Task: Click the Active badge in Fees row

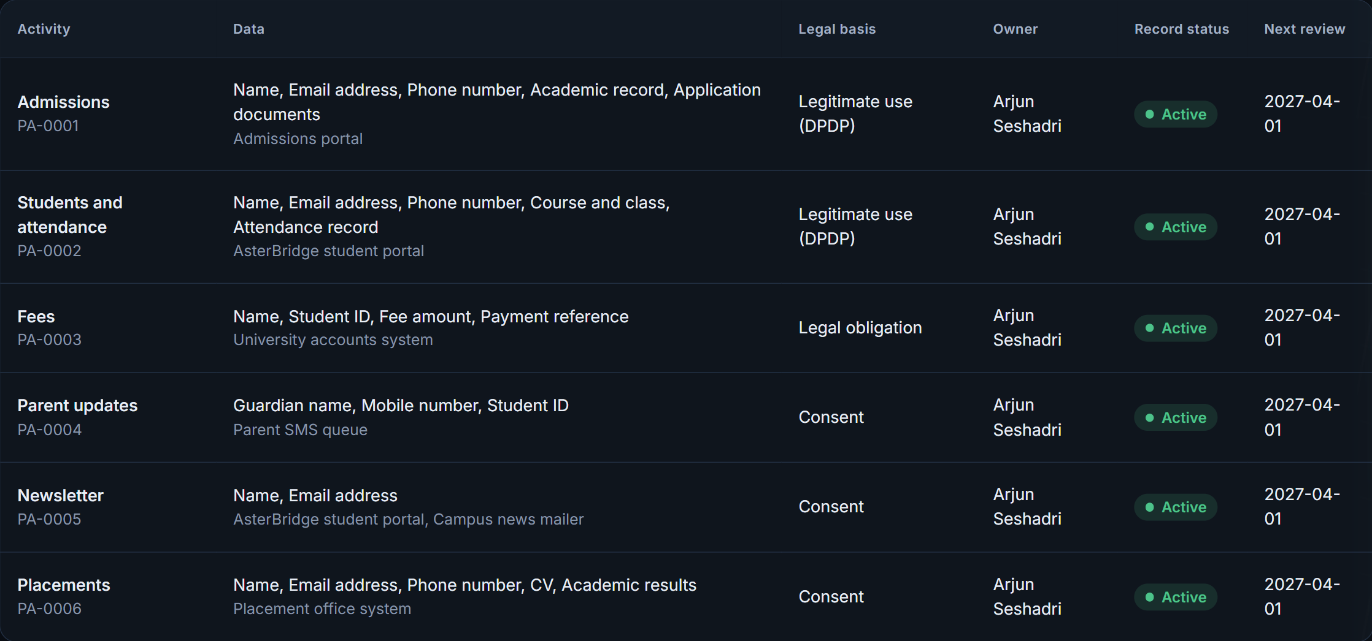Action: click(x=1175, y=328)
